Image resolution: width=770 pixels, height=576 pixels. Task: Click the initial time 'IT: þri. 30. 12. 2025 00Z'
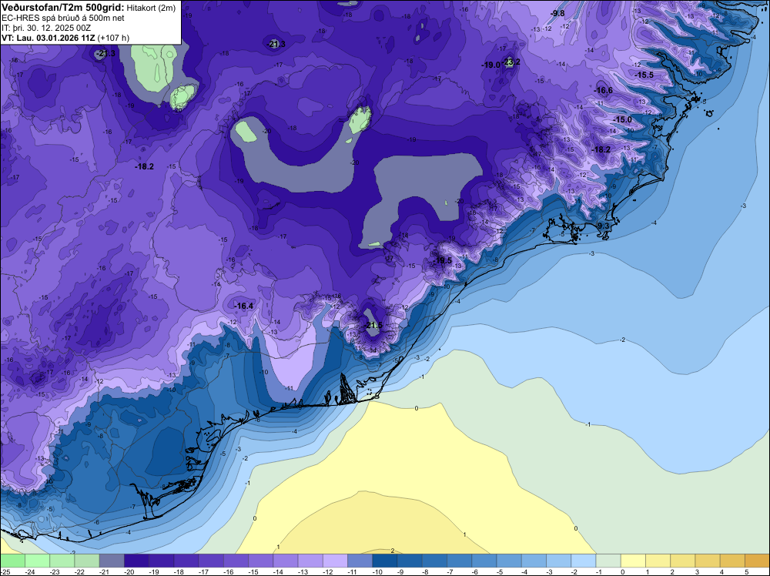(46, 28)
